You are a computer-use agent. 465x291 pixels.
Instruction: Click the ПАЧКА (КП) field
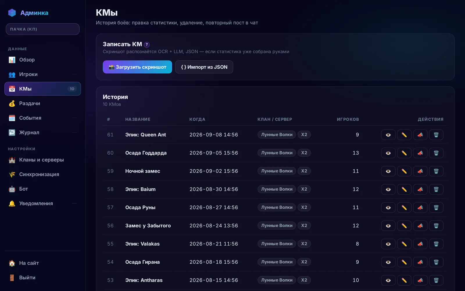tap(43, 29)
